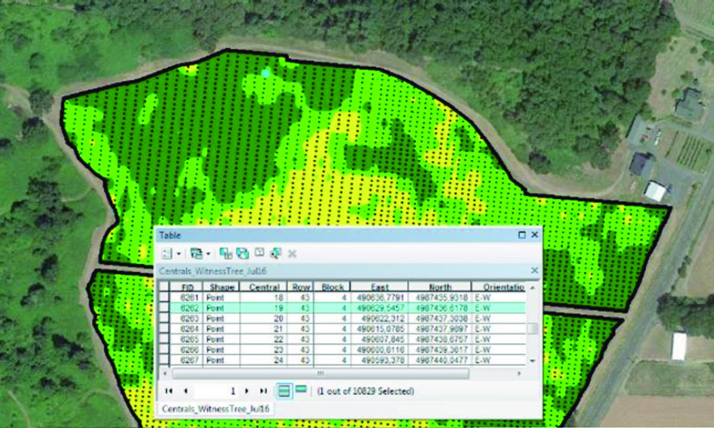Click the Central column header

264,286
